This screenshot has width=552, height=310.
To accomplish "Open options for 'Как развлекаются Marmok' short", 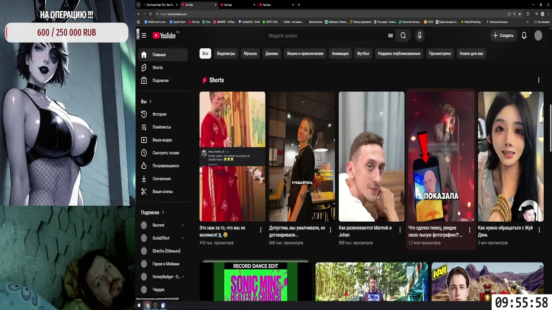I will pos(400,230).
